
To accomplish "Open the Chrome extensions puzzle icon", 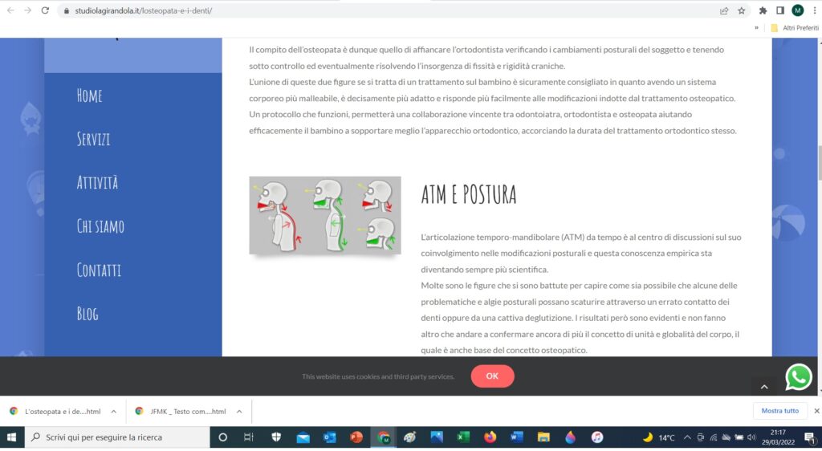I will pyautogui.click(x=763, y=10).
